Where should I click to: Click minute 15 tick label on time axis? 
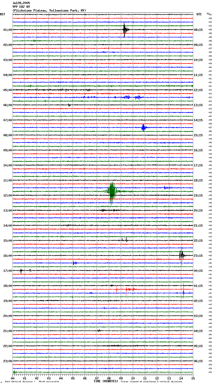193,378
